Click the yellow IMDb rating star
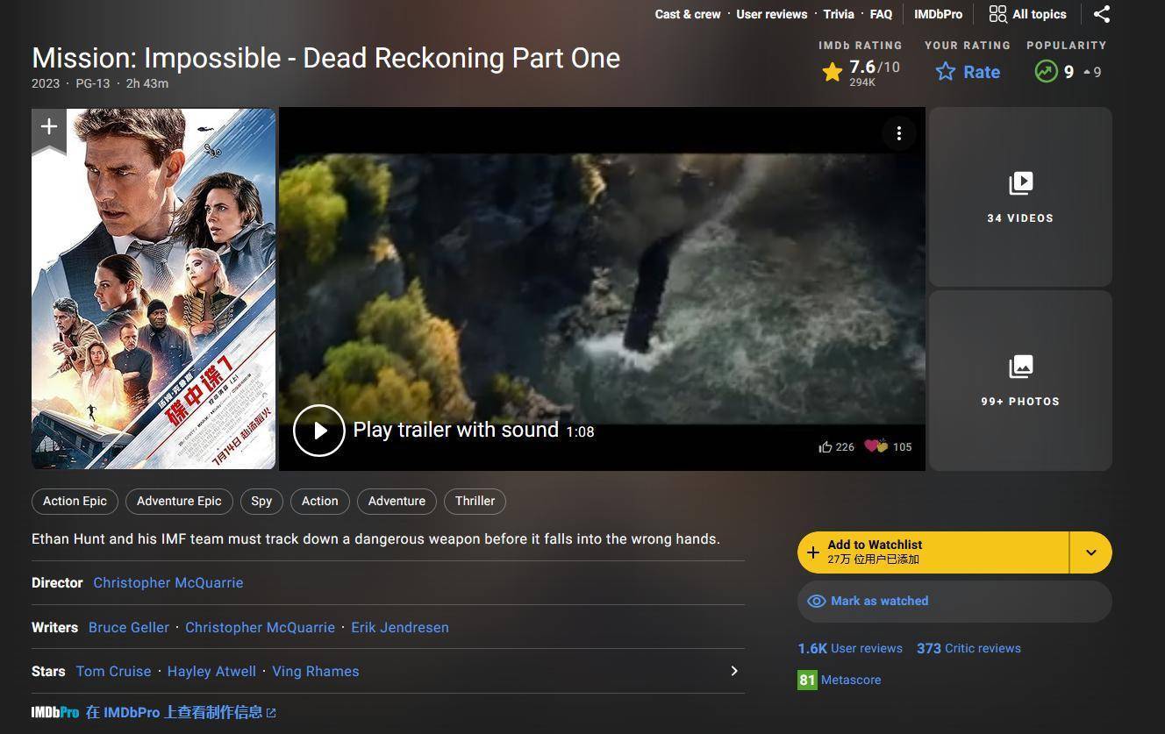 pyautogui.click(x=833, y=72)
